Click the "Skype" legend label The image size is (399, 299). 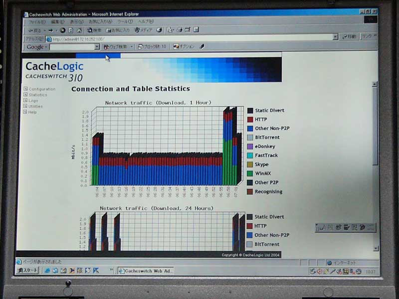click(x=261, y=164)
